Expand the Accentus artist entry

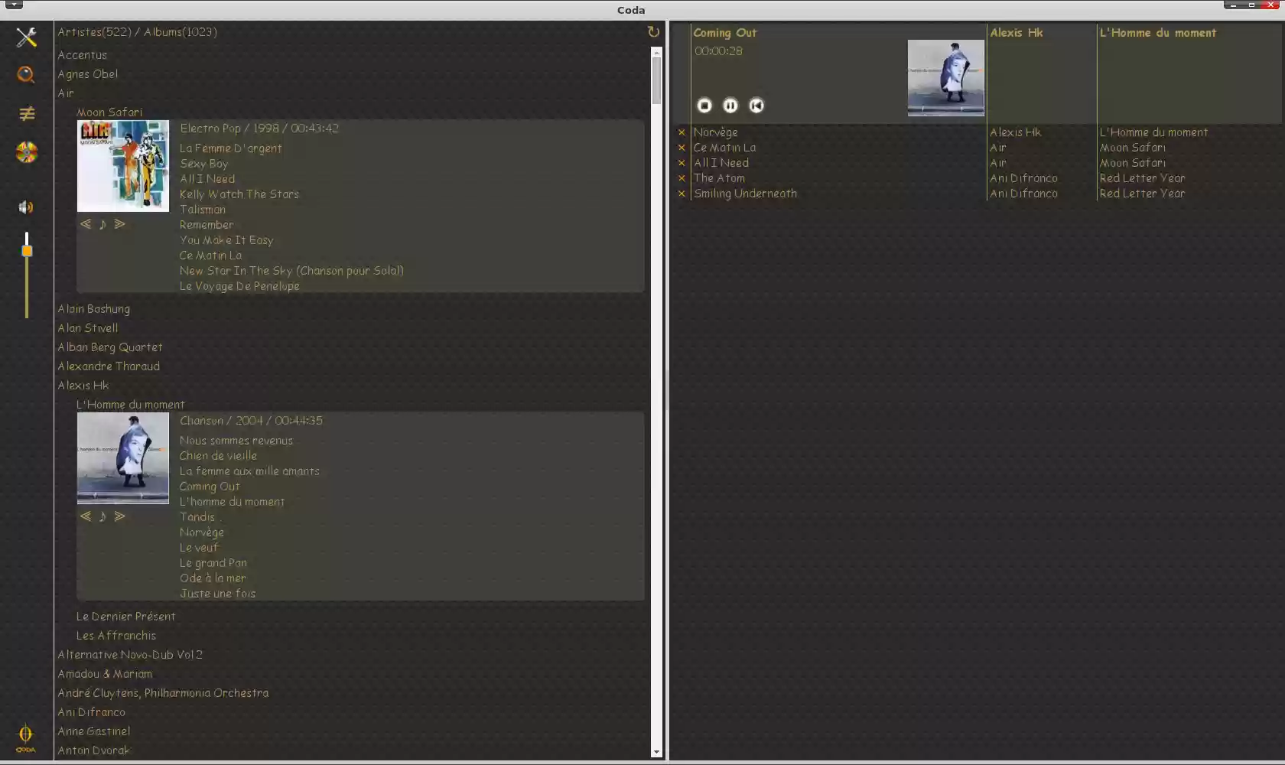coord(83,54)
